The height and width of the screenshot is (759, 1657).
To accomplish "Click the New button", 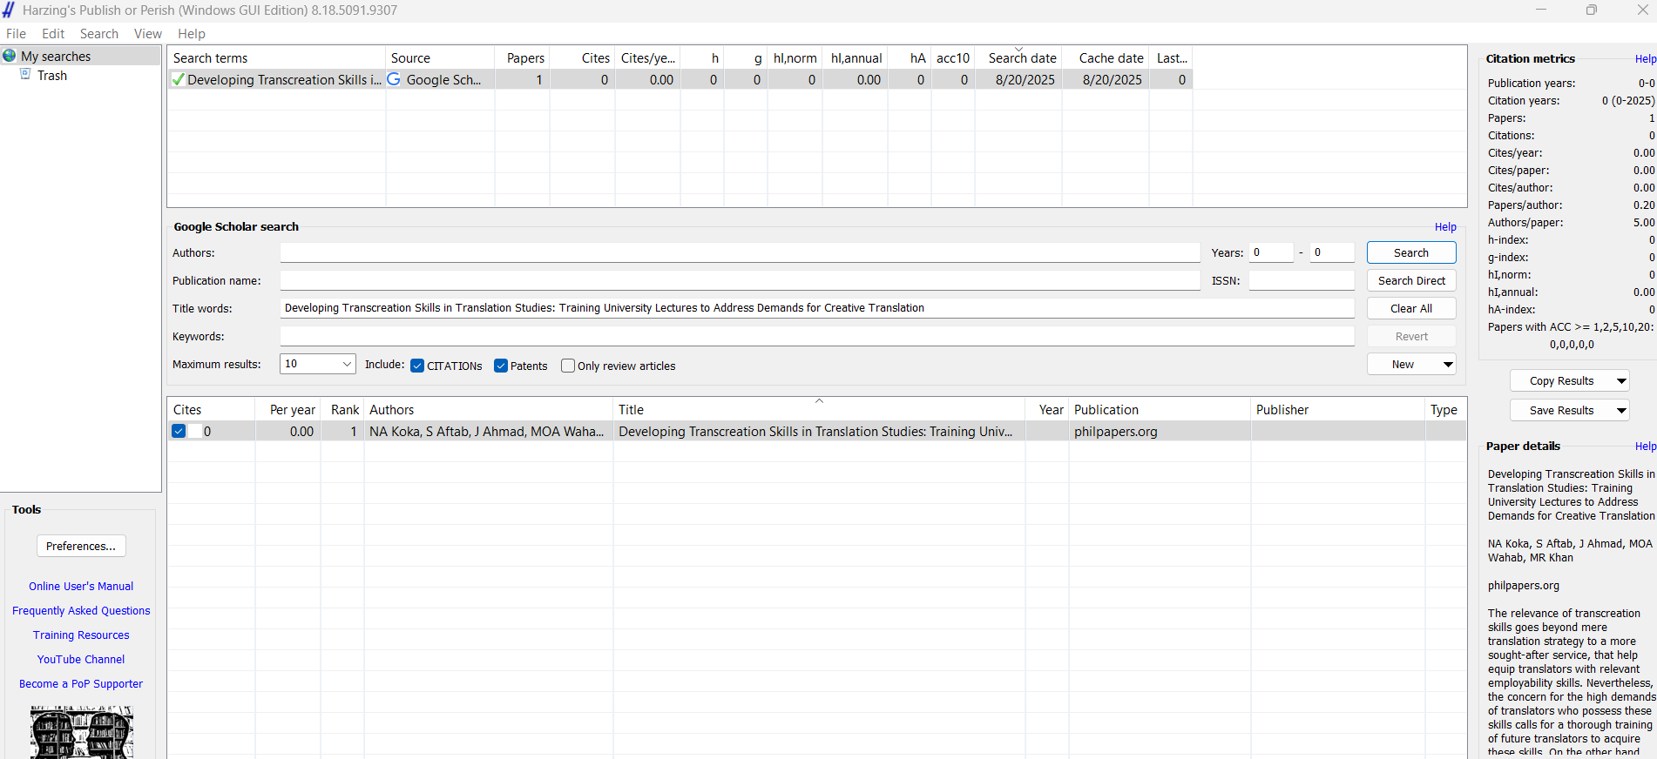I will click(x=1403, y=364).
